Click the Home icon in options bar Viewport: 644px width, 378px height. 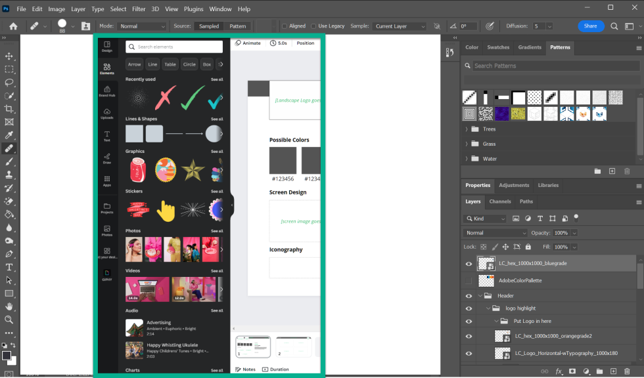pos(13,26)
